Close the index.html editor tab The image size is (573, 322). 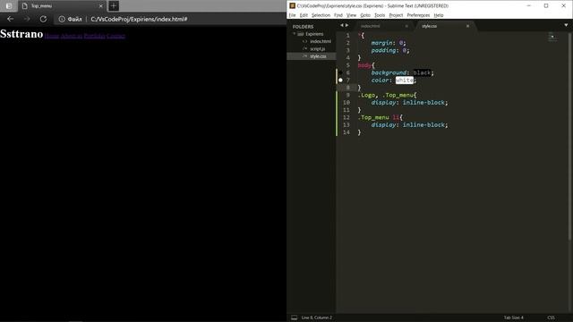click(x=406, y=26)
